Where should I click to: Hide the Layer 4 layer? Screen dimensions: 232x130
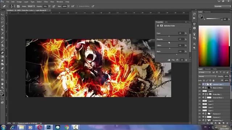pyautogui.click(x=199, y=101)
